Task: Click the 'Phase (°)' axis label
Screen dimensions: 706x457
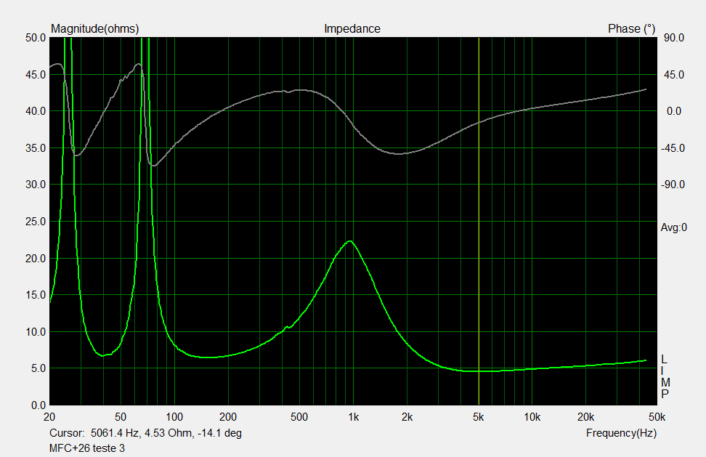Action: click(x=631, y=29)
